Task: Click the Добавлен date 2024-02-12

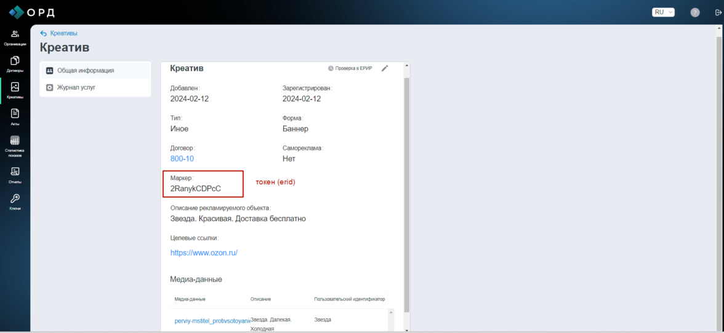Action: point(190,98)
